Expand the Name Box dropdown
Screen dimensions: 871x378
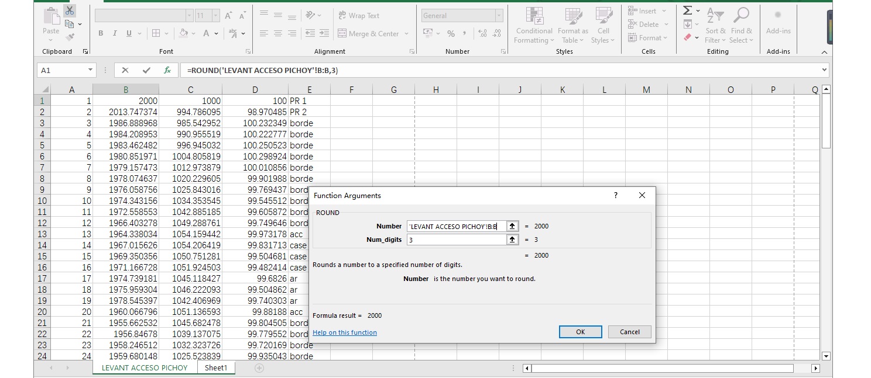point(90,70)
